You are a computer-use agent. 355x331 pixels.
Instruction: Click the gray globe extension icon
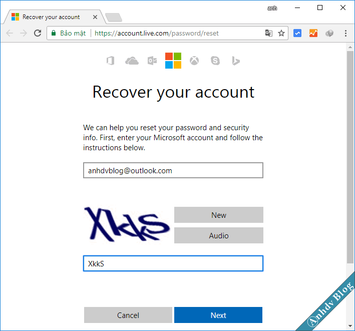pos(329,33)
